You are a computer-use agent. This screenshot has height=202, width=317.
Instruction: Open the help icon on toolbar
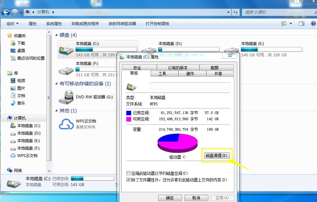pyautogui.click(x=313, y=23)
